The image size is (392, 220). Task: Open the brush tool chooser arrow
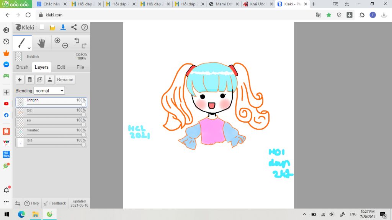click(x=29, y=48)
